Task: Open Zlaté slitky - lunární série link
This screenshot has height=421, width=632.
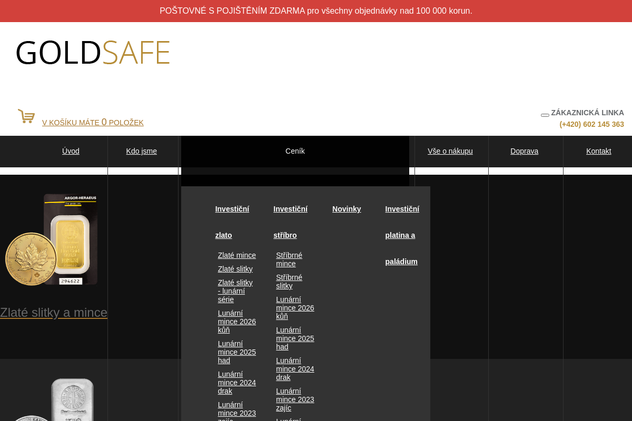Action: point(235,291)
